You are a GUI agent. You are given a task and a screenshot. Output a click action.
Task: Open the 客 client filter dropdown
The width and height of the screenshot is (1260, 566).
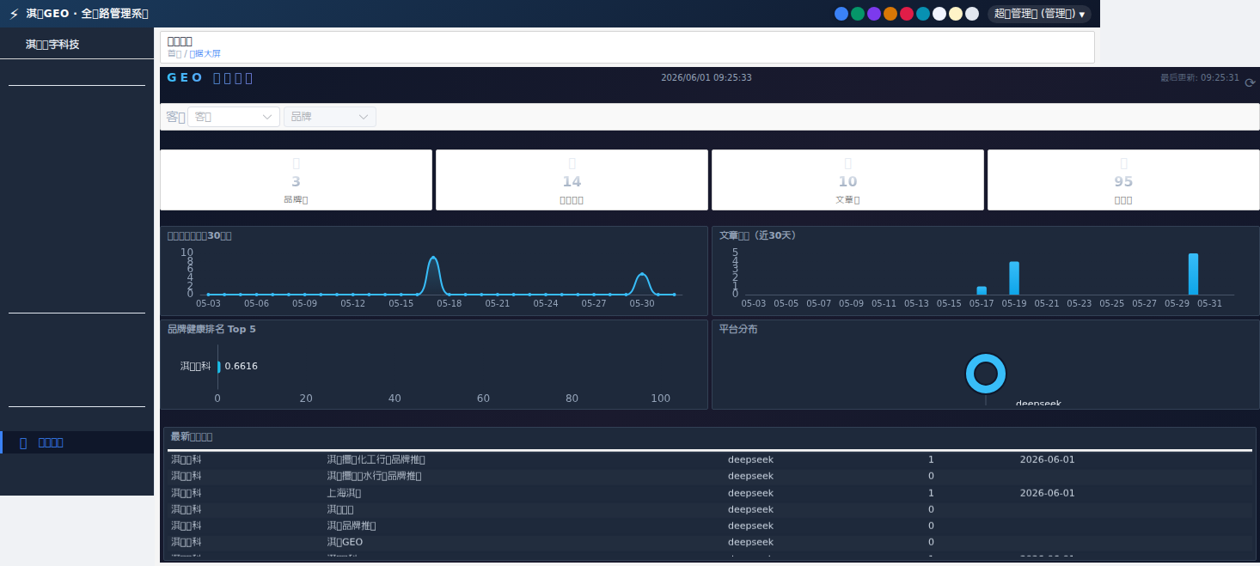coord(234,117)
